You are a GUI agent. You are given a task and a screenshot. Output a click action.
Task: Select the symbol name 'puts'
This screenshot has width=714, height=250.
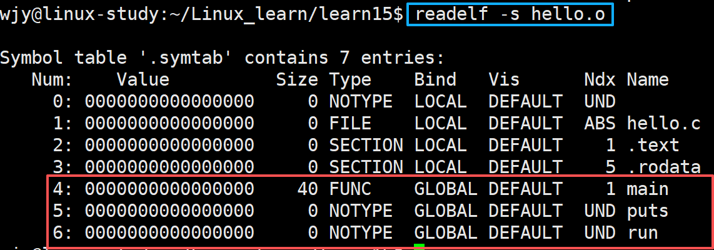click(648, 212)
